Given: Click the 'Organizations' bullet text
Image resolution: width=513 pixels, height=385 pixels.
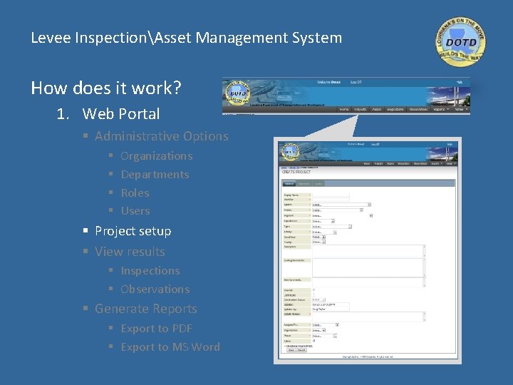Looking at the screenshot, I should (x=157, y=156).
